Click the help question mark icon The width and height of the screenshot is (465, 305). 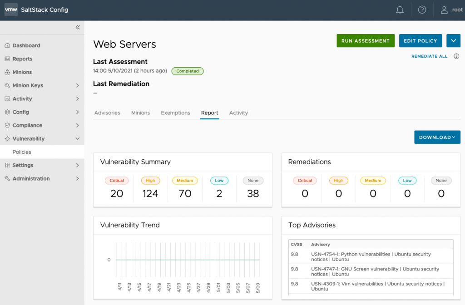click(x=422, y=10)
